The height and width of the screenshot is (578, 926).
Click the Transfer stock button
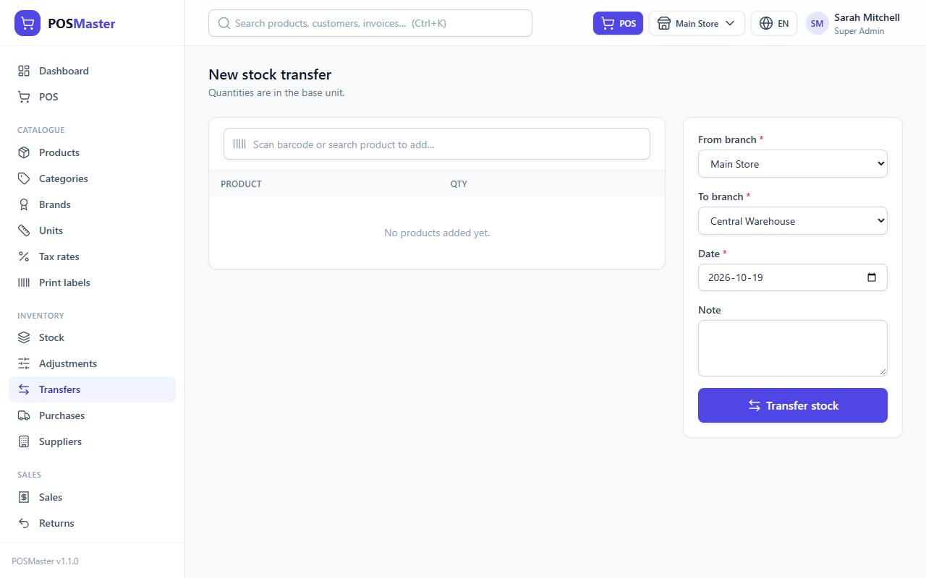[x=793, y=405]
